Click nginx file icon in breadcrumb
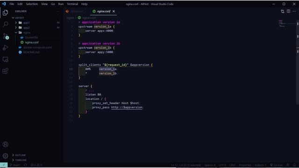The image size is (299, 168). (x=79, y=18)
